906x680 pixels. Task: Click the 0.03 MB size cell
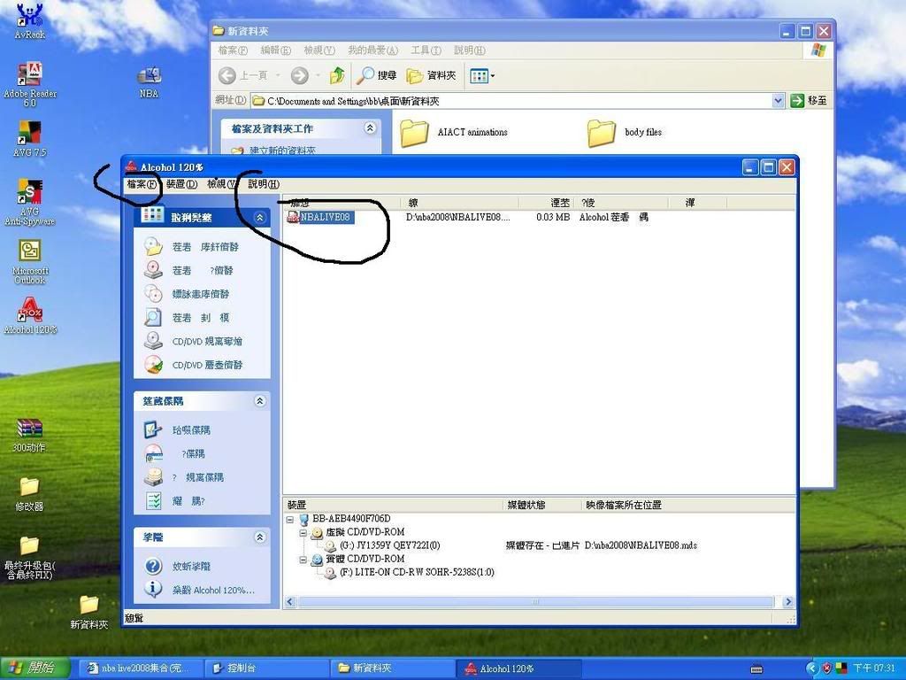point(552,218)
